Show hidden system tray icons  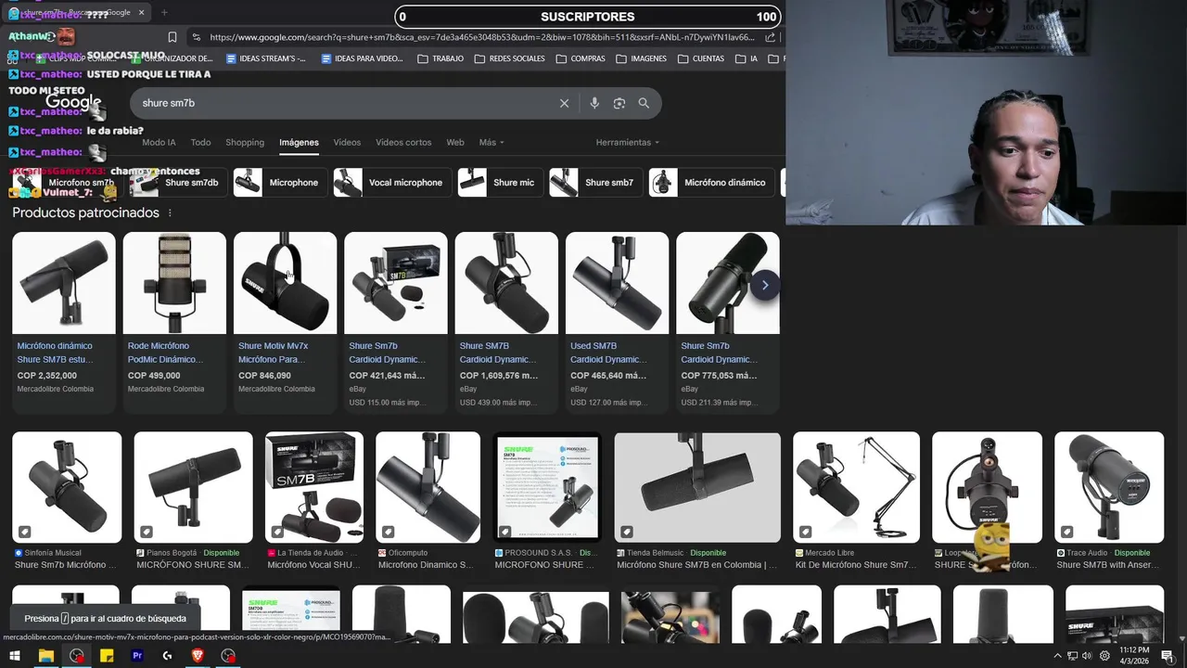pos(1057,656)
